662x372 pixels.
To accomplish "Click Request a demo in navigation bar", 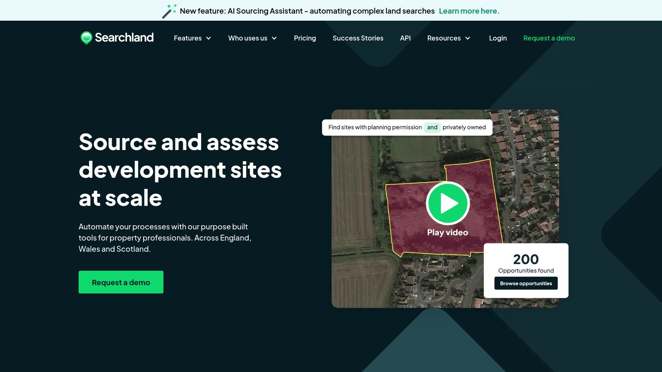I will pos(549,38).
